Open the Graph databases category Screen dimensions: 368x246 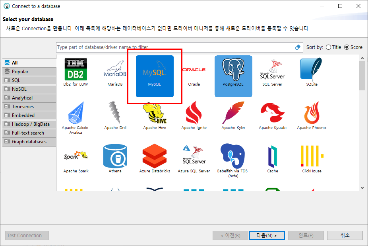point(29,142)
